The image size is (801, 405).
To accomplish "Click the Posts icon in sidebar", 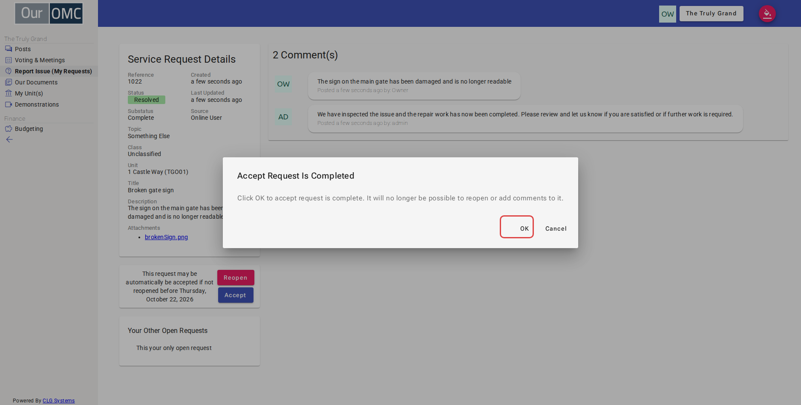I will click(x=9, y=49).
